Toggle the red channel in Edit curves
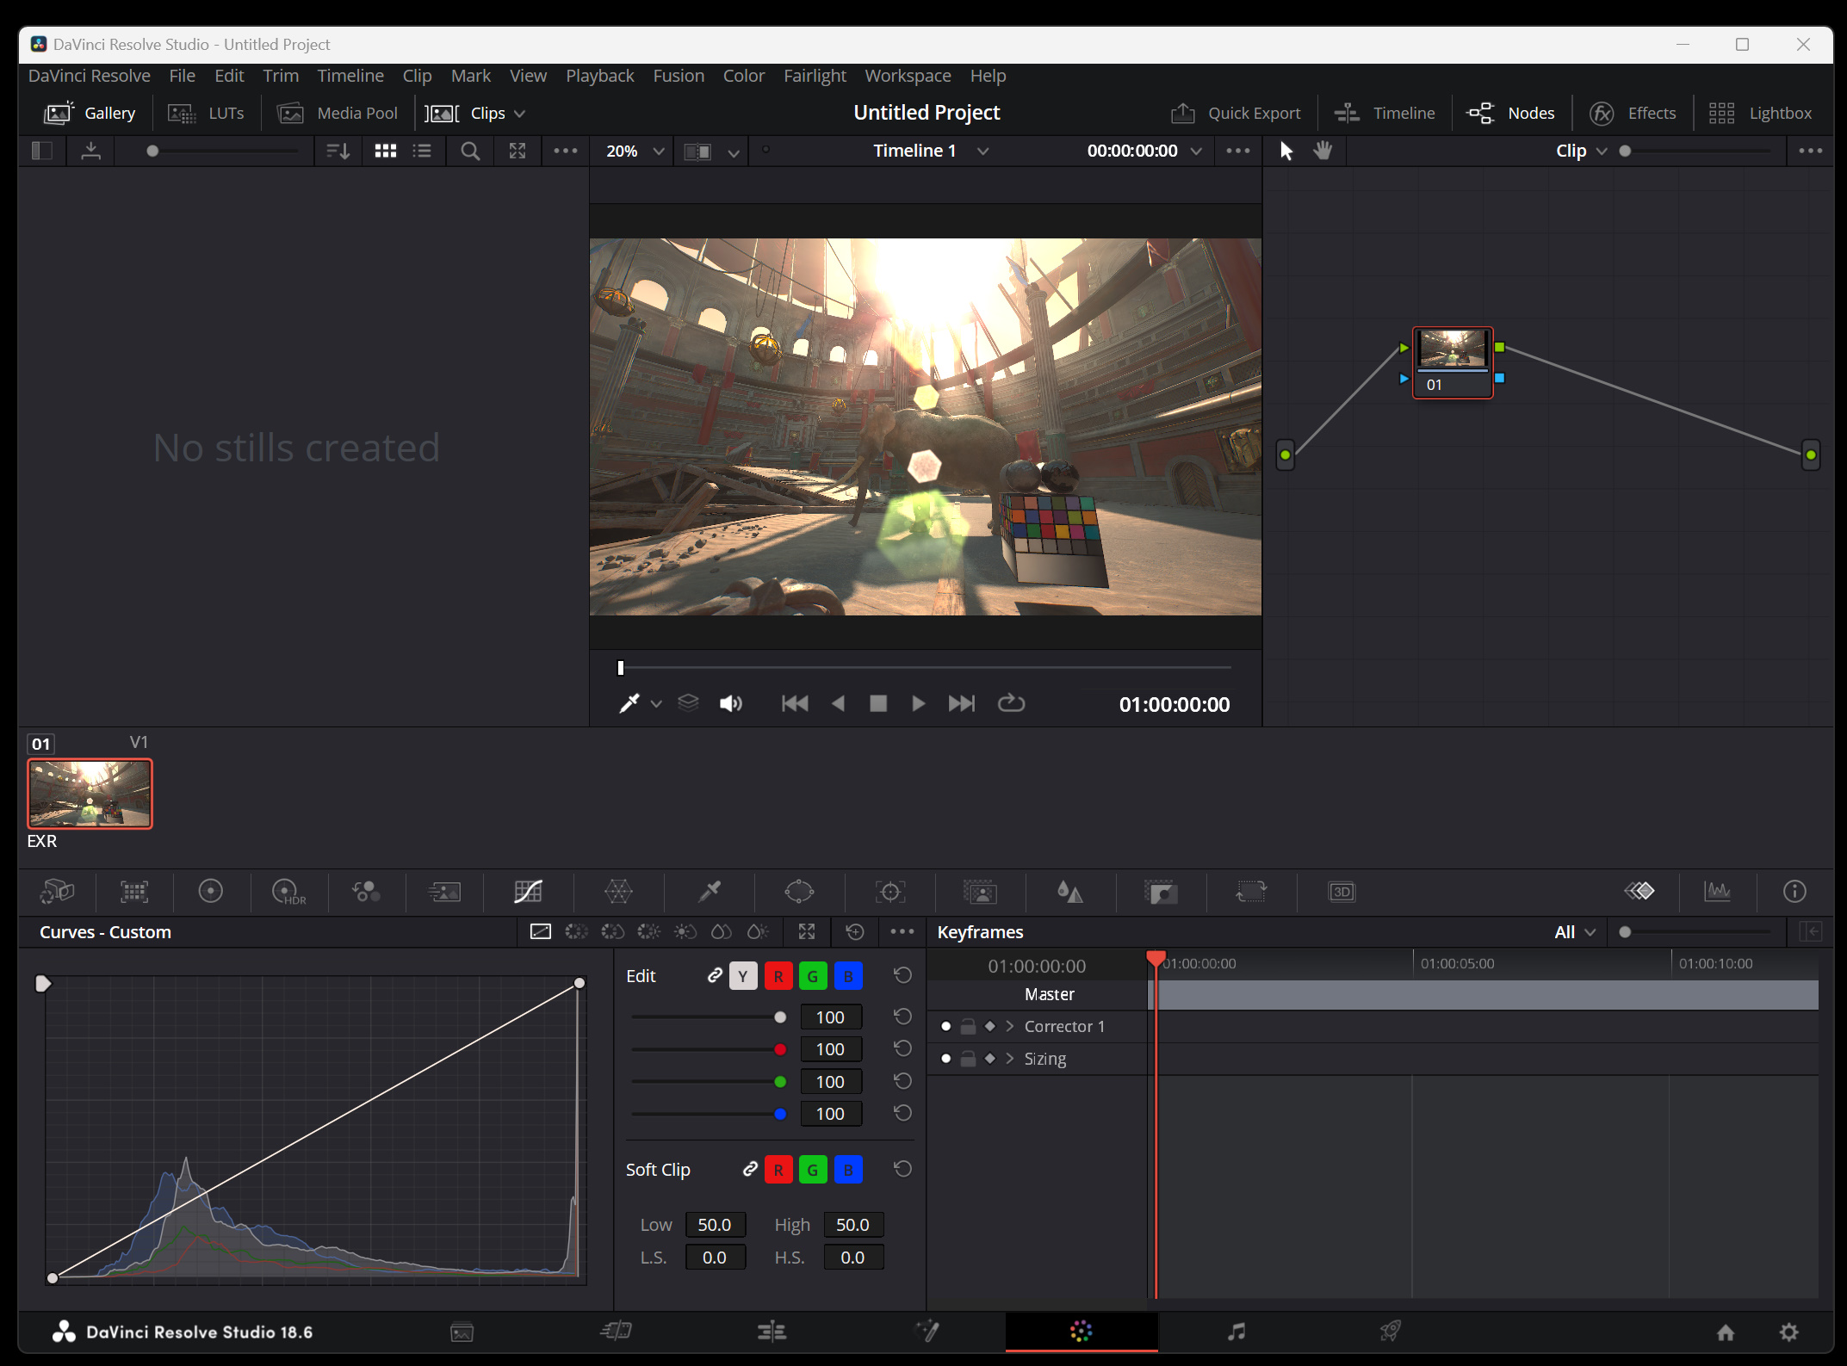This screenshot has height=1366, width=1847. 778,976
